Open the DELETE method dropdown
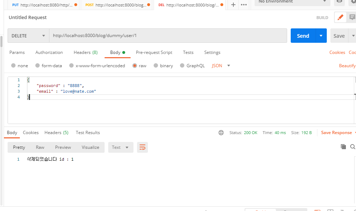 tap(28, 36)
